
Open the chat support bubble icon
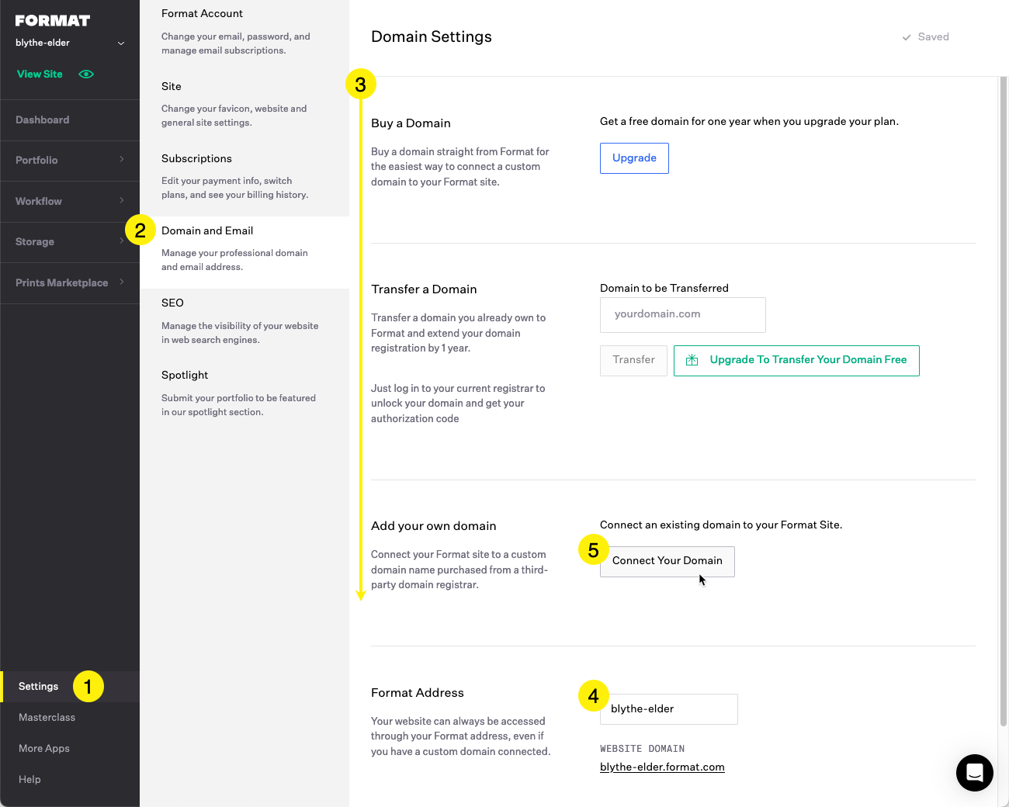pos(974,772)
